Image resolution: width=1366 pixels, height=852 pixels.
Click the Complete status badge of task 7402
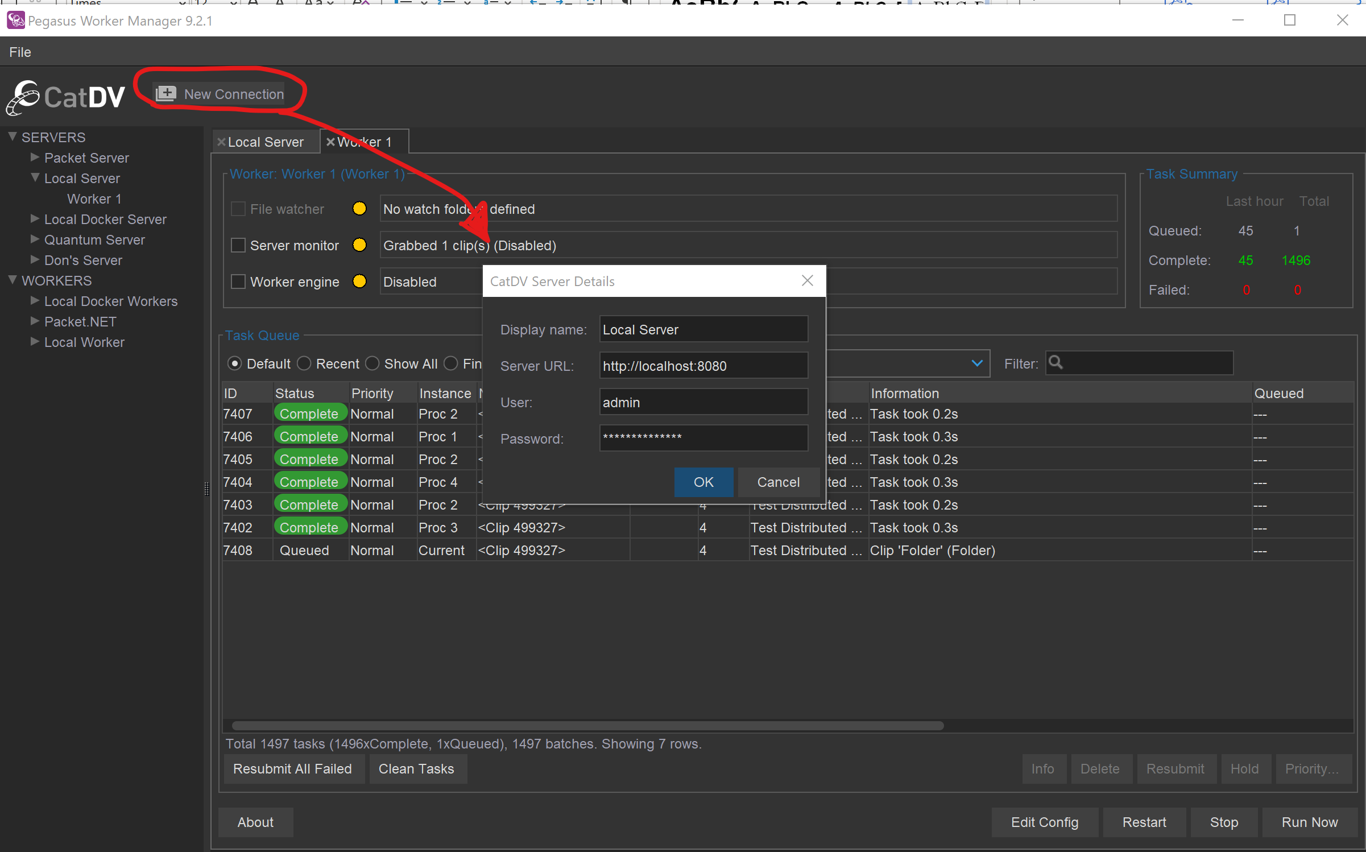click(x=310, y=527)
